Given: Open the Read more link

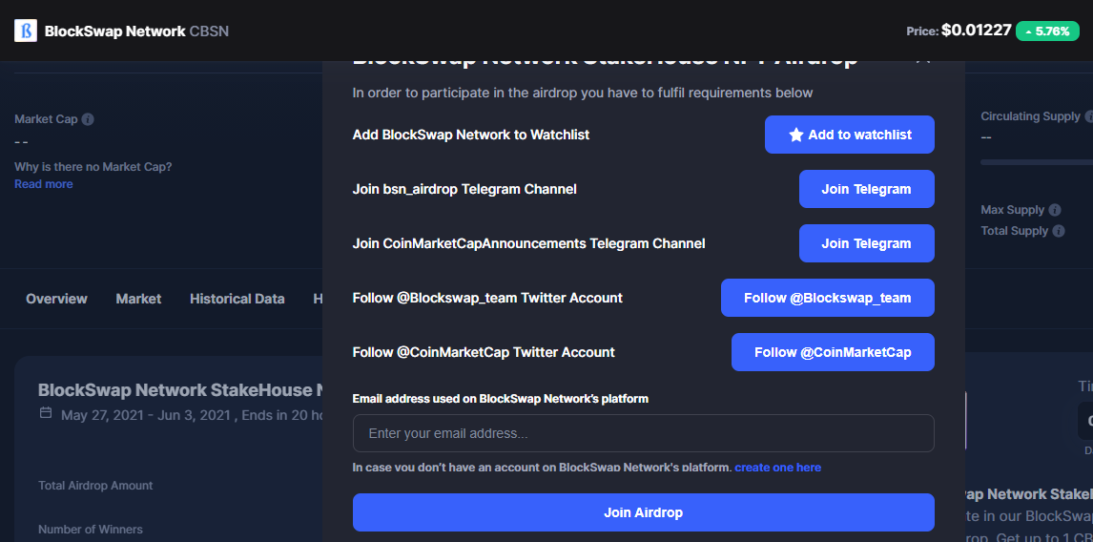Looking at the screenshot, I should coord(44,184).
